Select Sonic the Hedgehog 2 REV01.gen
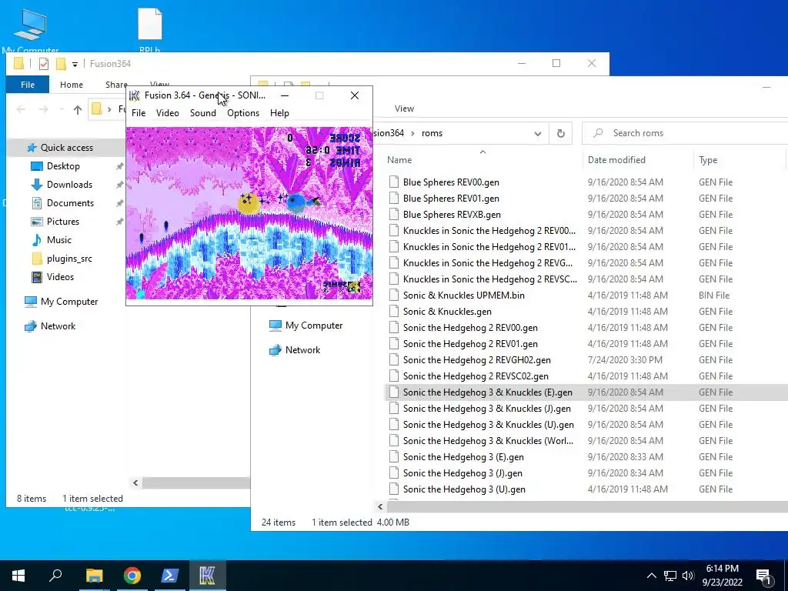The width and height of the screenshot is (788, 591). tap(470, 344)
